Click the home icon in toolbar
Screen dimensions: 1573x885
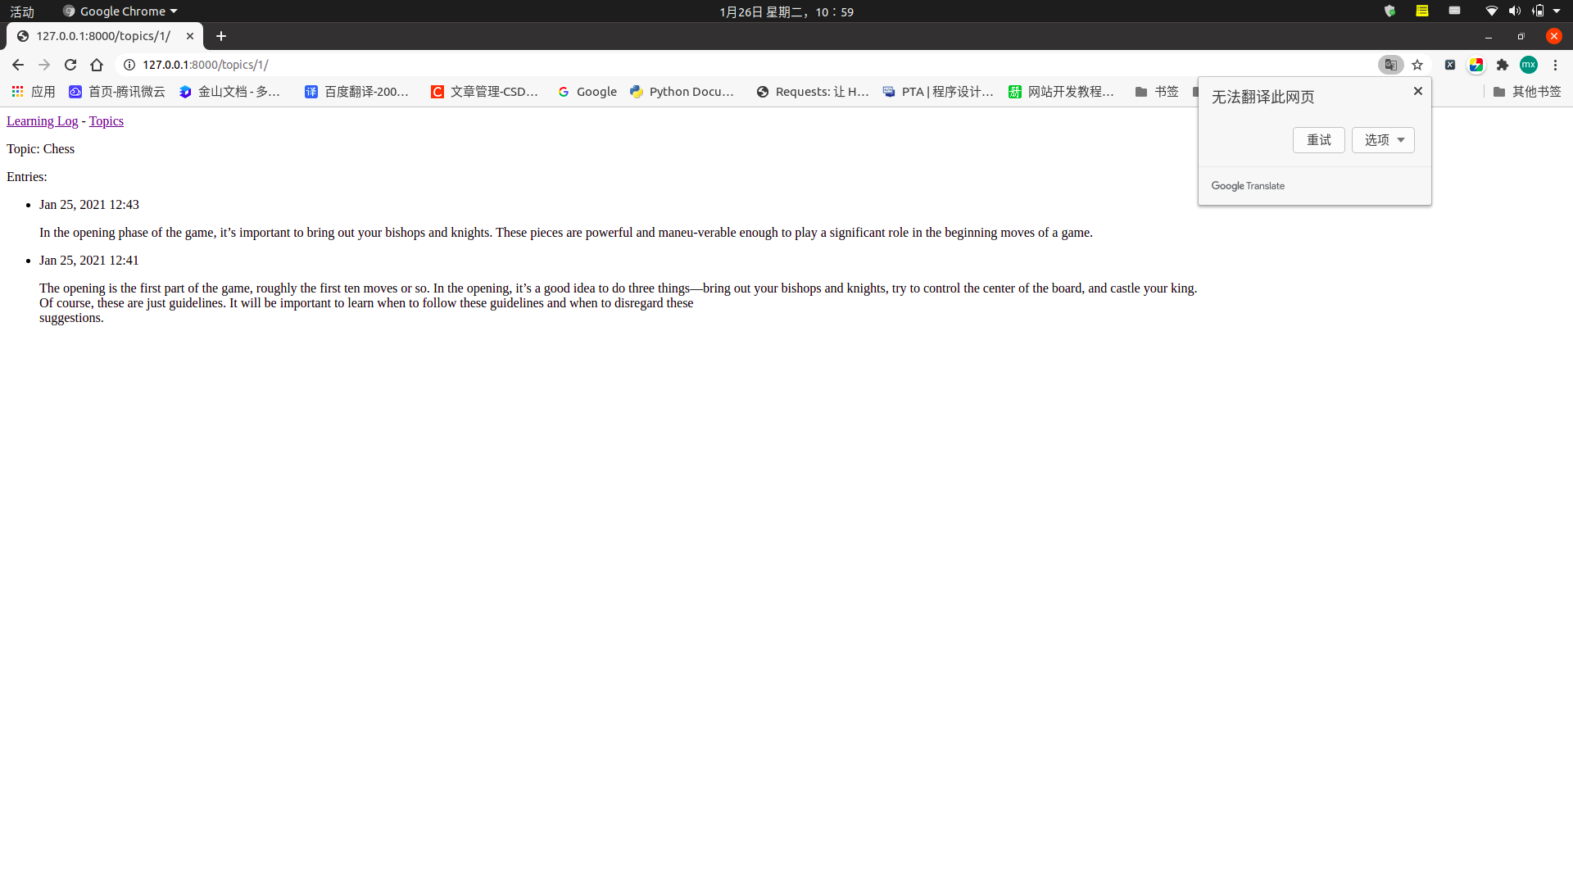[x=97, y=65]
